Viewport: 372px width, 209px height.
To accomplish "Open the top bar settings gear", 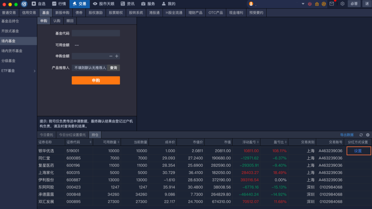I will pyautogui.click(x=342, y=4).
